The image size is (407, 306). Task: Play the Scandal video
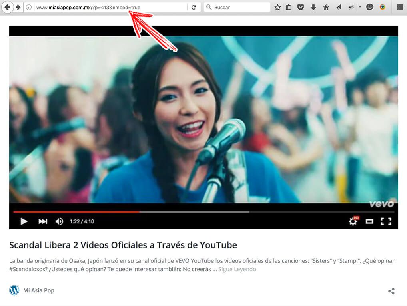pyautogui.click(x=24, y=221)
